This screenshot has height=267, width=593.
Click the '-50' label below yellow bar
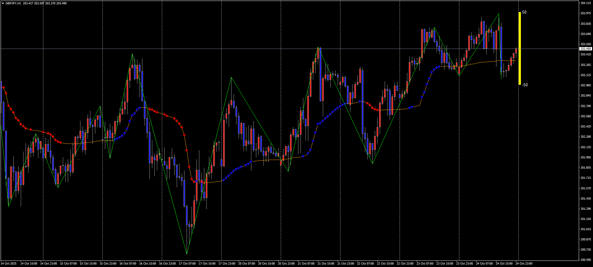click(525, 85)
